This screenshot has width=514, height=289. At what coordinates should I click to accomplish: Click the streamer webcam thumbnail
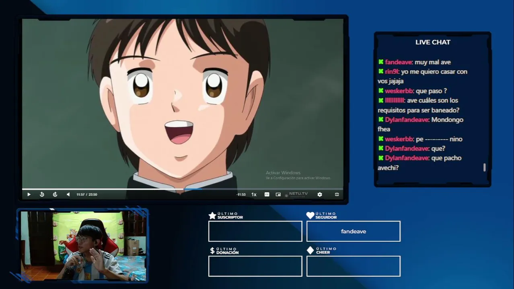(83, 246)
